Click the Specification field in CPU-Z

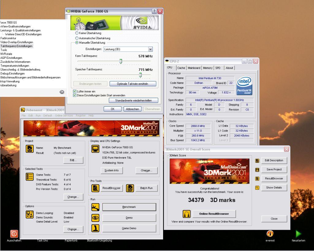[220, 100]
